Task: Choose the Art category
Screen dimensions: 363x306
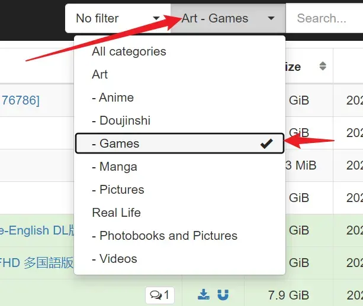Action: tap(179, 74)
